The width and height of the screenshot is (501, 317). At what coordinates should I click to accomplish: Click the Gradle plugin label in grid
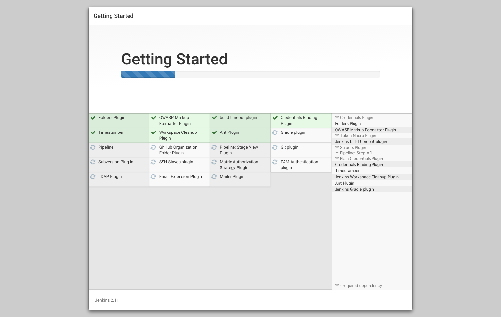293,132
